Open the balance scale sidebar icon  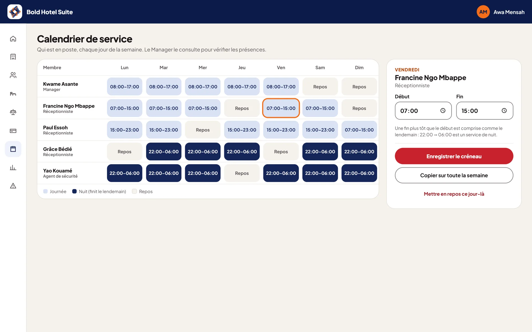tap(13, 112)
